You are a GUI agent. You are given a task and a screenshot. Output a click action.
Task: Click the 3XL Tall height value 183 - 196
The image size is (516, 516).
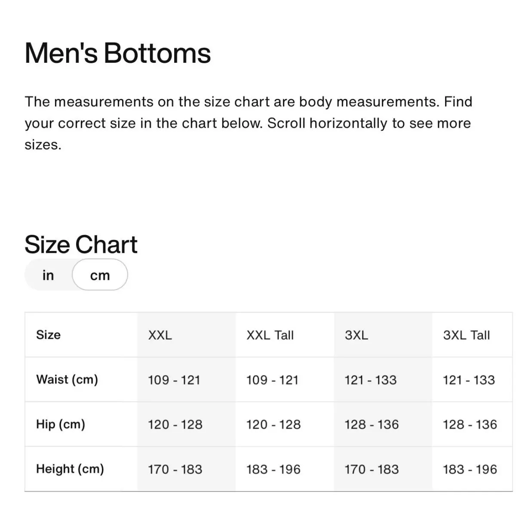tap(470, 470)
